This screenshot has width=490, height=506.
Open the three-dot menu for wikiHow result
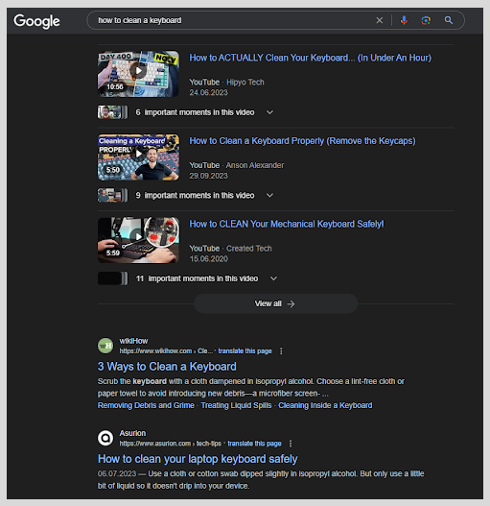pyautogui.click(x=281, y=351)
